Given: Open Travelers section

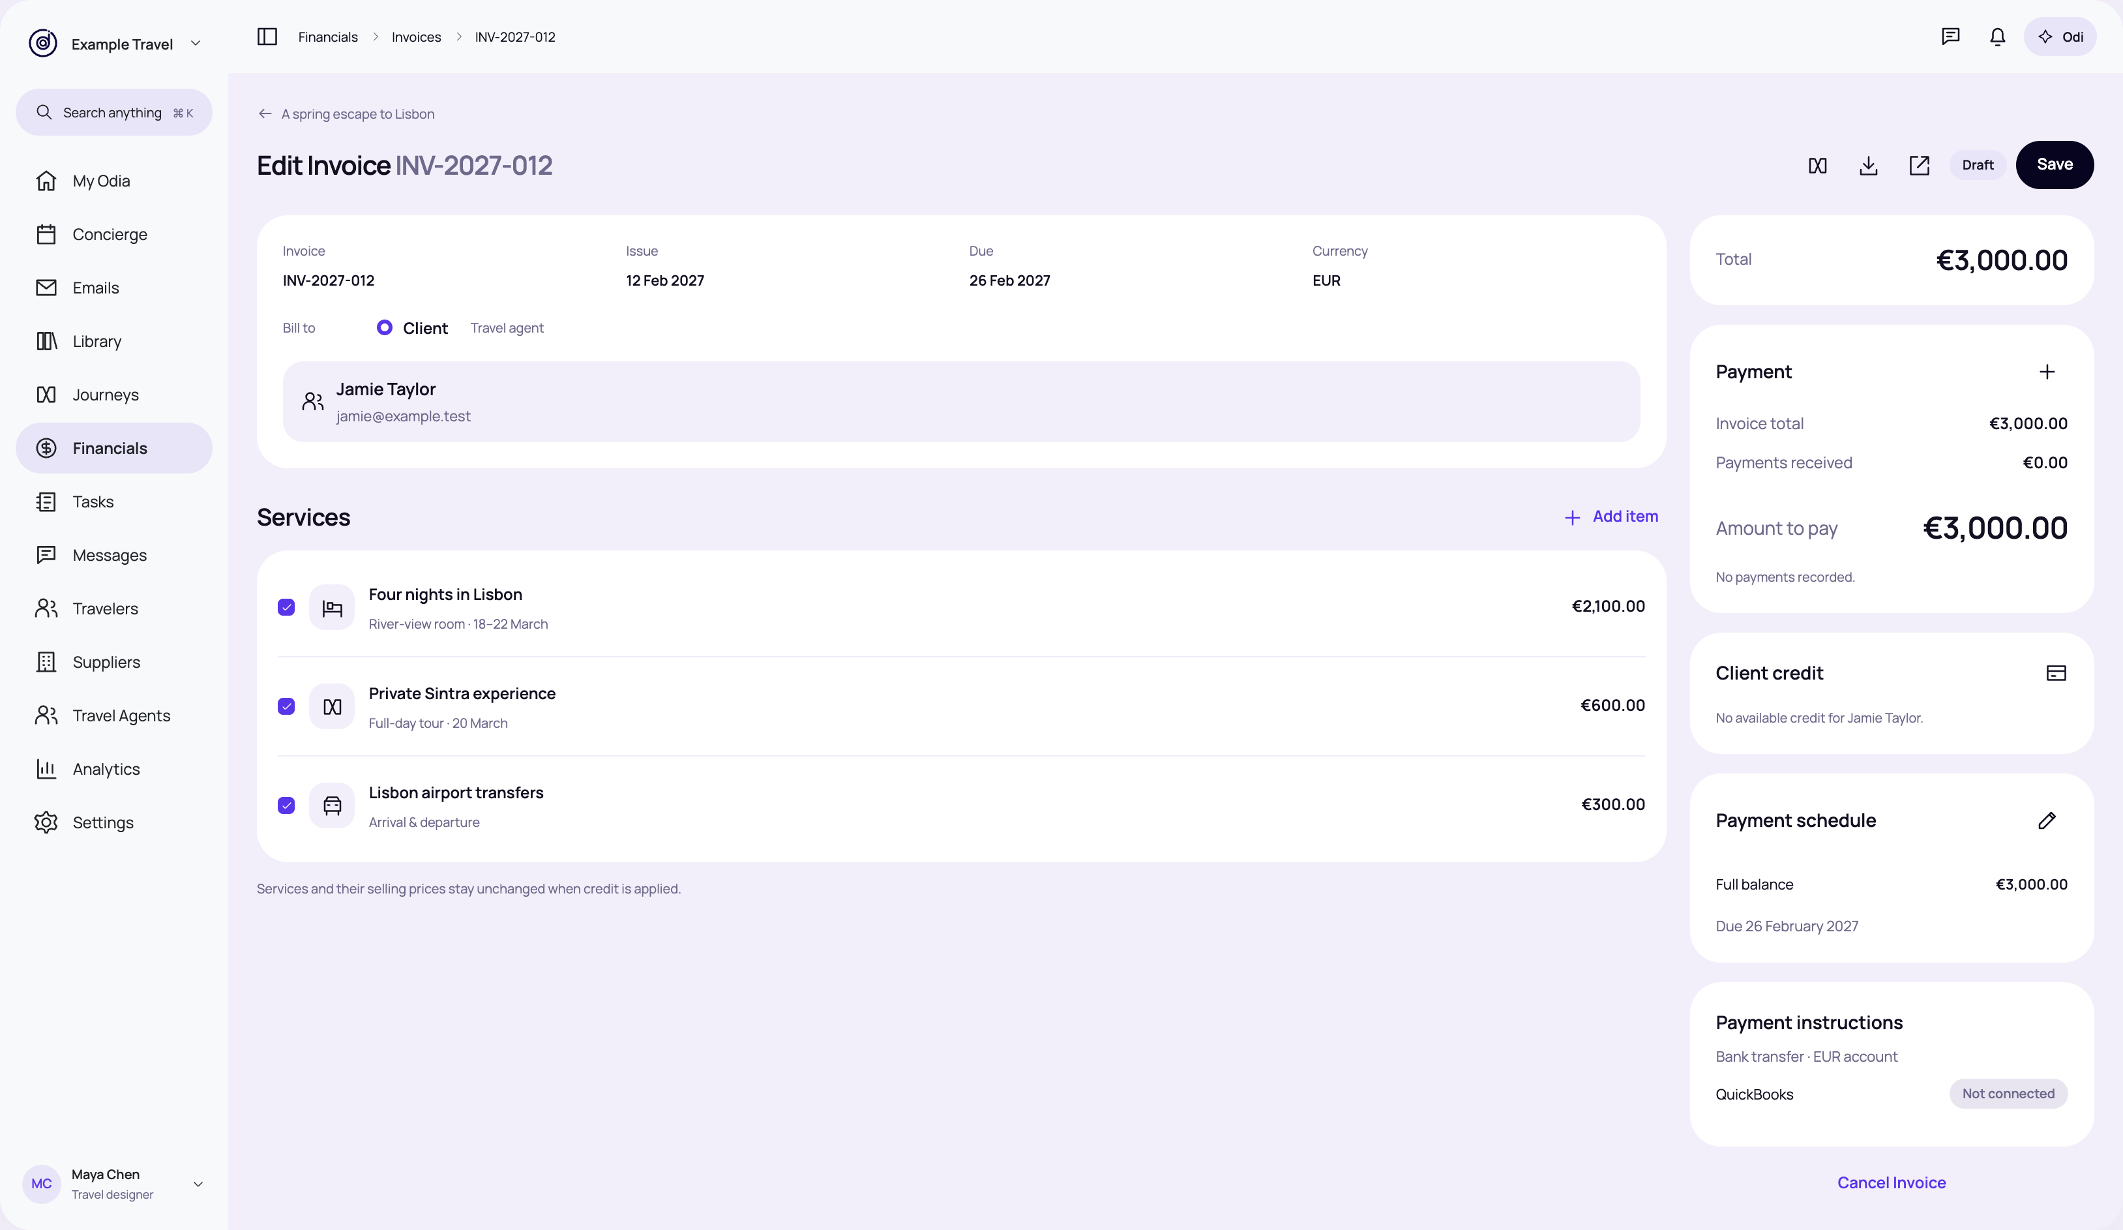Looking at the screenshot, I should coord(113,608).
